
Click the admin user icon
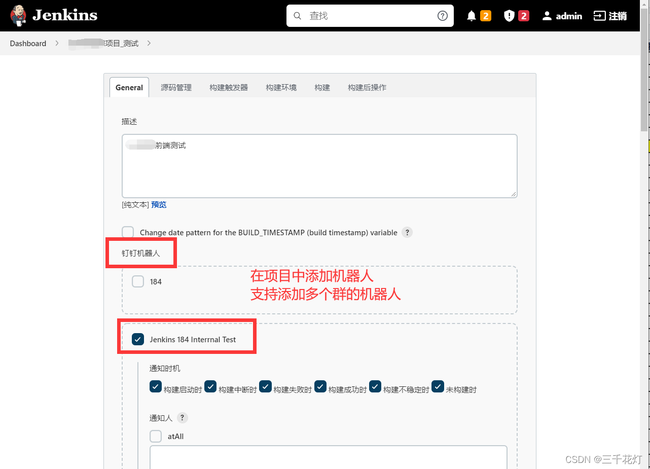547,16
